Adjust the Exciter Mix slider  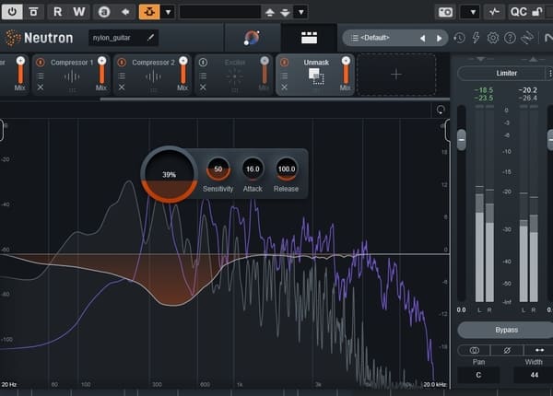pos(265,70)
